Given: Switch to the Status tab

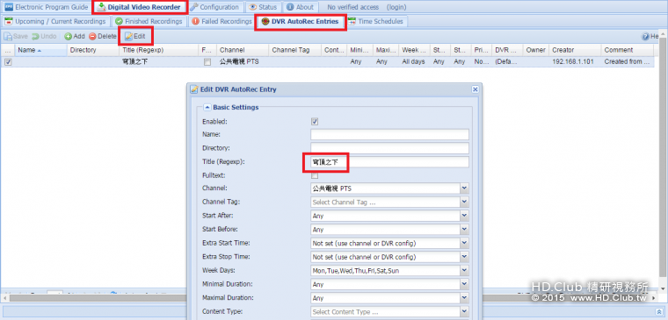Looking at the screenshot, I should pos(264,7).
